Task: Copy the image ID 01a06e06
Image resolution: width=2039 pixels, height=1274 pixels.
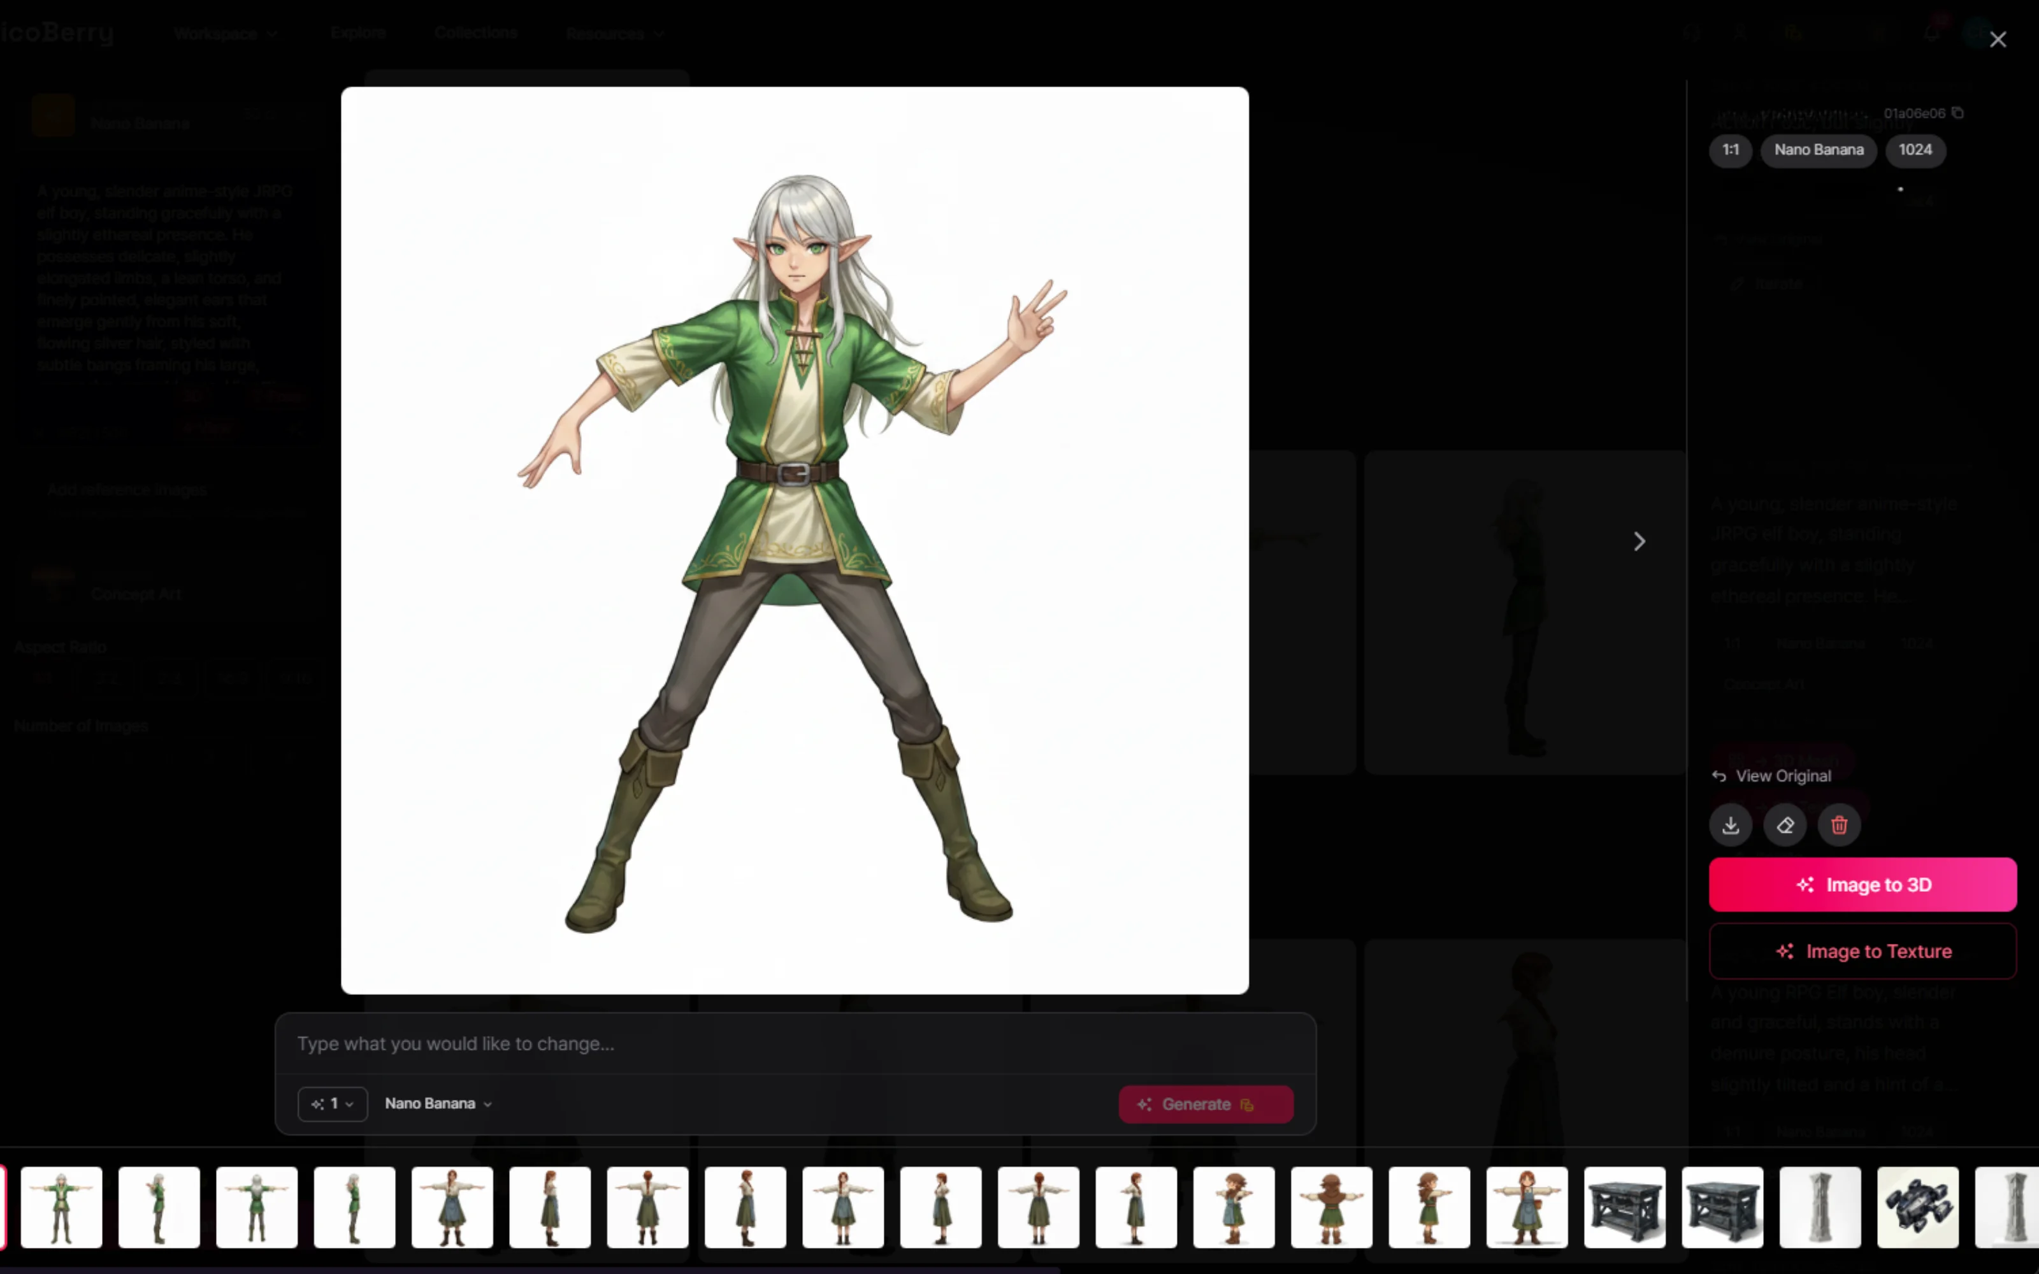Action: (1957, 113)
